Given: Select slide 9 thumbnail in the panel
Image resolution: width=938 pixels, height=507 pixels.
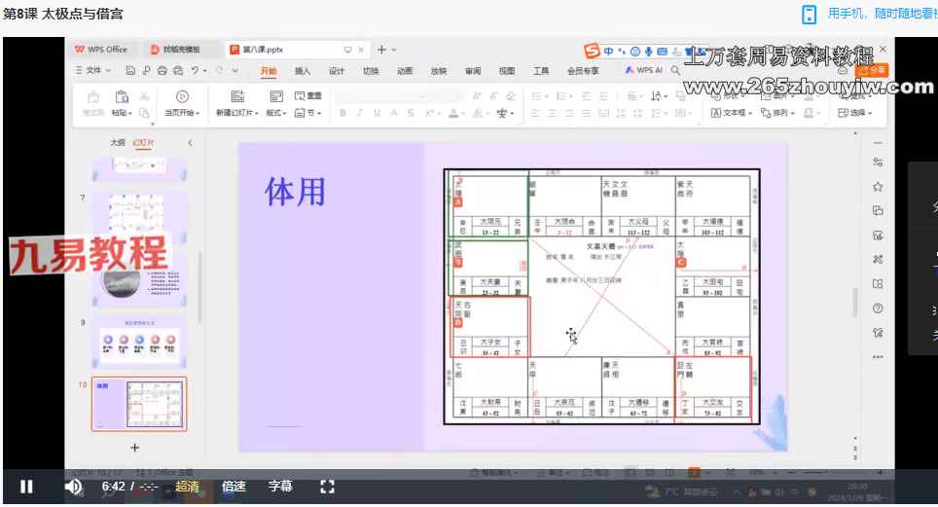Looking at the screenshot, I should 139,341.
